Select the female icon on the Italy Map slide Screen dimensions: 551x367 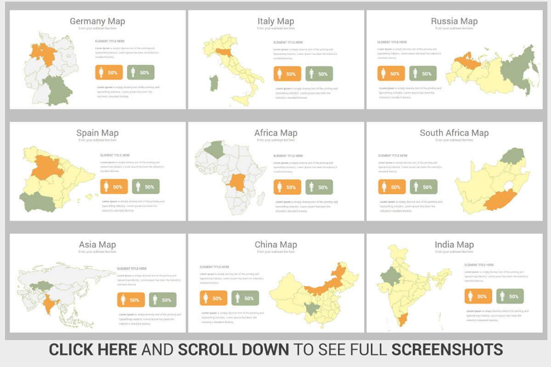[280, 74]
